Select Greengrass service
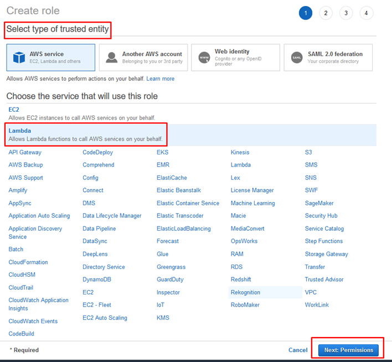Viewport: 392px width, 362px height. click(171, 267)
